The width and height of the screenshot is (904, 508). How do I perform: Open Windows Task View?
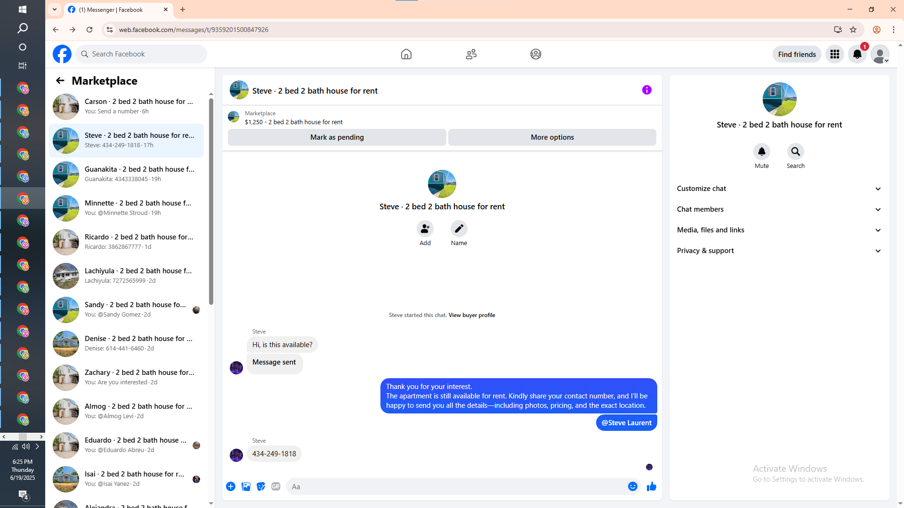pyautogui.click(x=23, y=66)
